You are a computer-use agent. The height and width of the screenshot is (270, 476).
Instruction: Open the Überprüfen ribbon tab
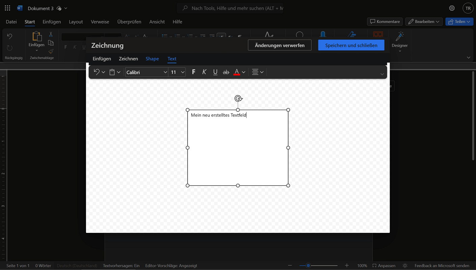click(129, 22)
